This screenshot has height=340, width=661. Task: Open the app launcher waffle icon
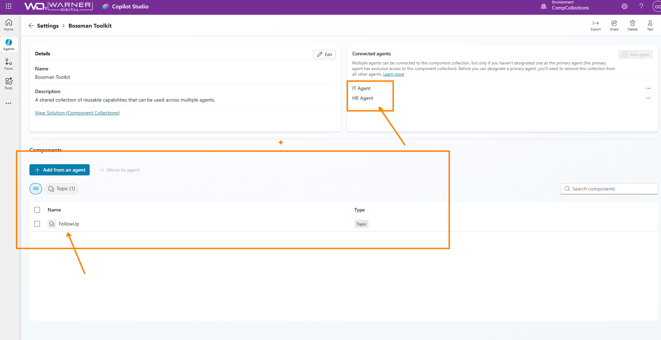coord(9,6)
